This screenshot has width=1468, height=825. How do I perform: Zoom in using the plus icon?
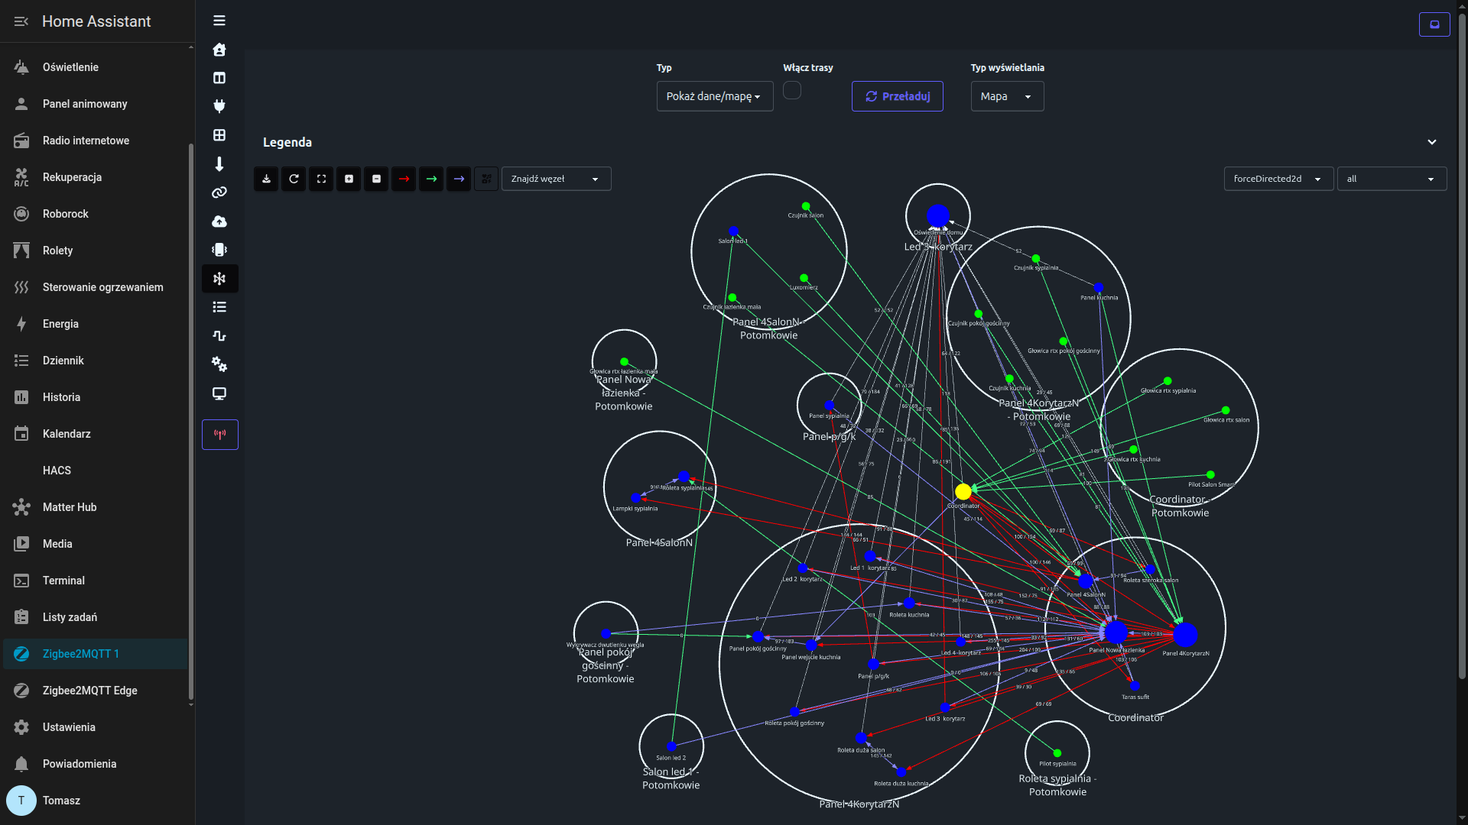click(x=349, y=178)
